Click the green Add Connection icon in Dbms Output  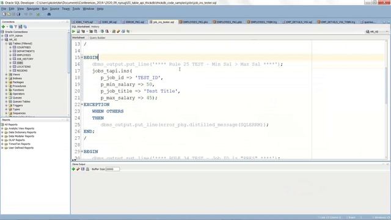coord(73,169)
